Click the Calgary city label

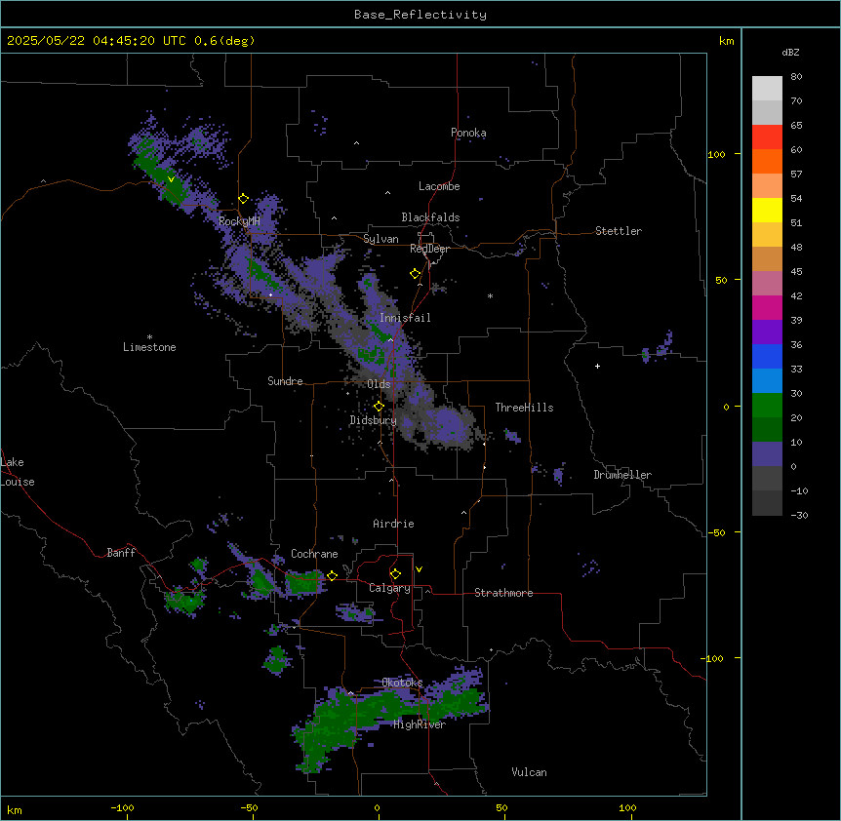point(389,588)
